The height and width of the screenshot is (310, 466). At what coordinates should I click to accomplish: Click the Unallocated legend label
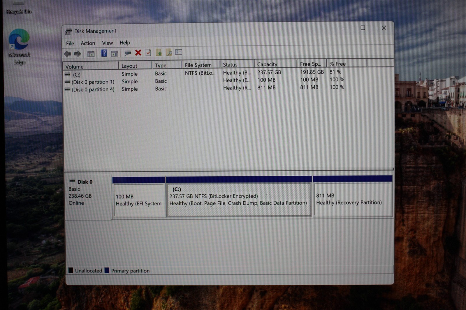click(89, 271)
